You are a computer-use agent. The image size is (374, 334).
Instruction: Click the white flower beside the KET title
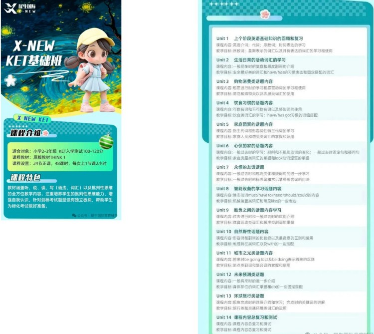(x=10, y=80)
